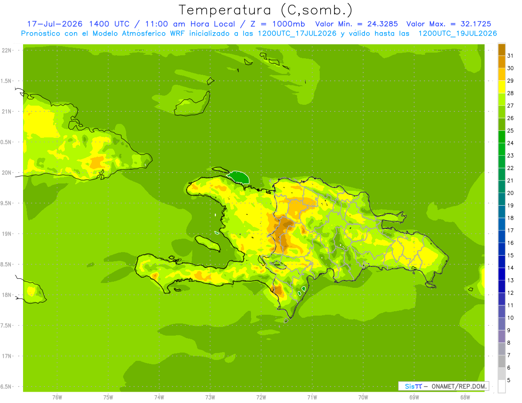Pick the white swatch below legend value 5
This screenshot has height=403, width=522.
tap(502, 386)
